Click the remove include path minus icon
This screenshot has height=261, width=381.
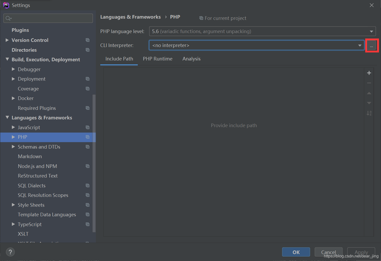[x=369, y=83]
